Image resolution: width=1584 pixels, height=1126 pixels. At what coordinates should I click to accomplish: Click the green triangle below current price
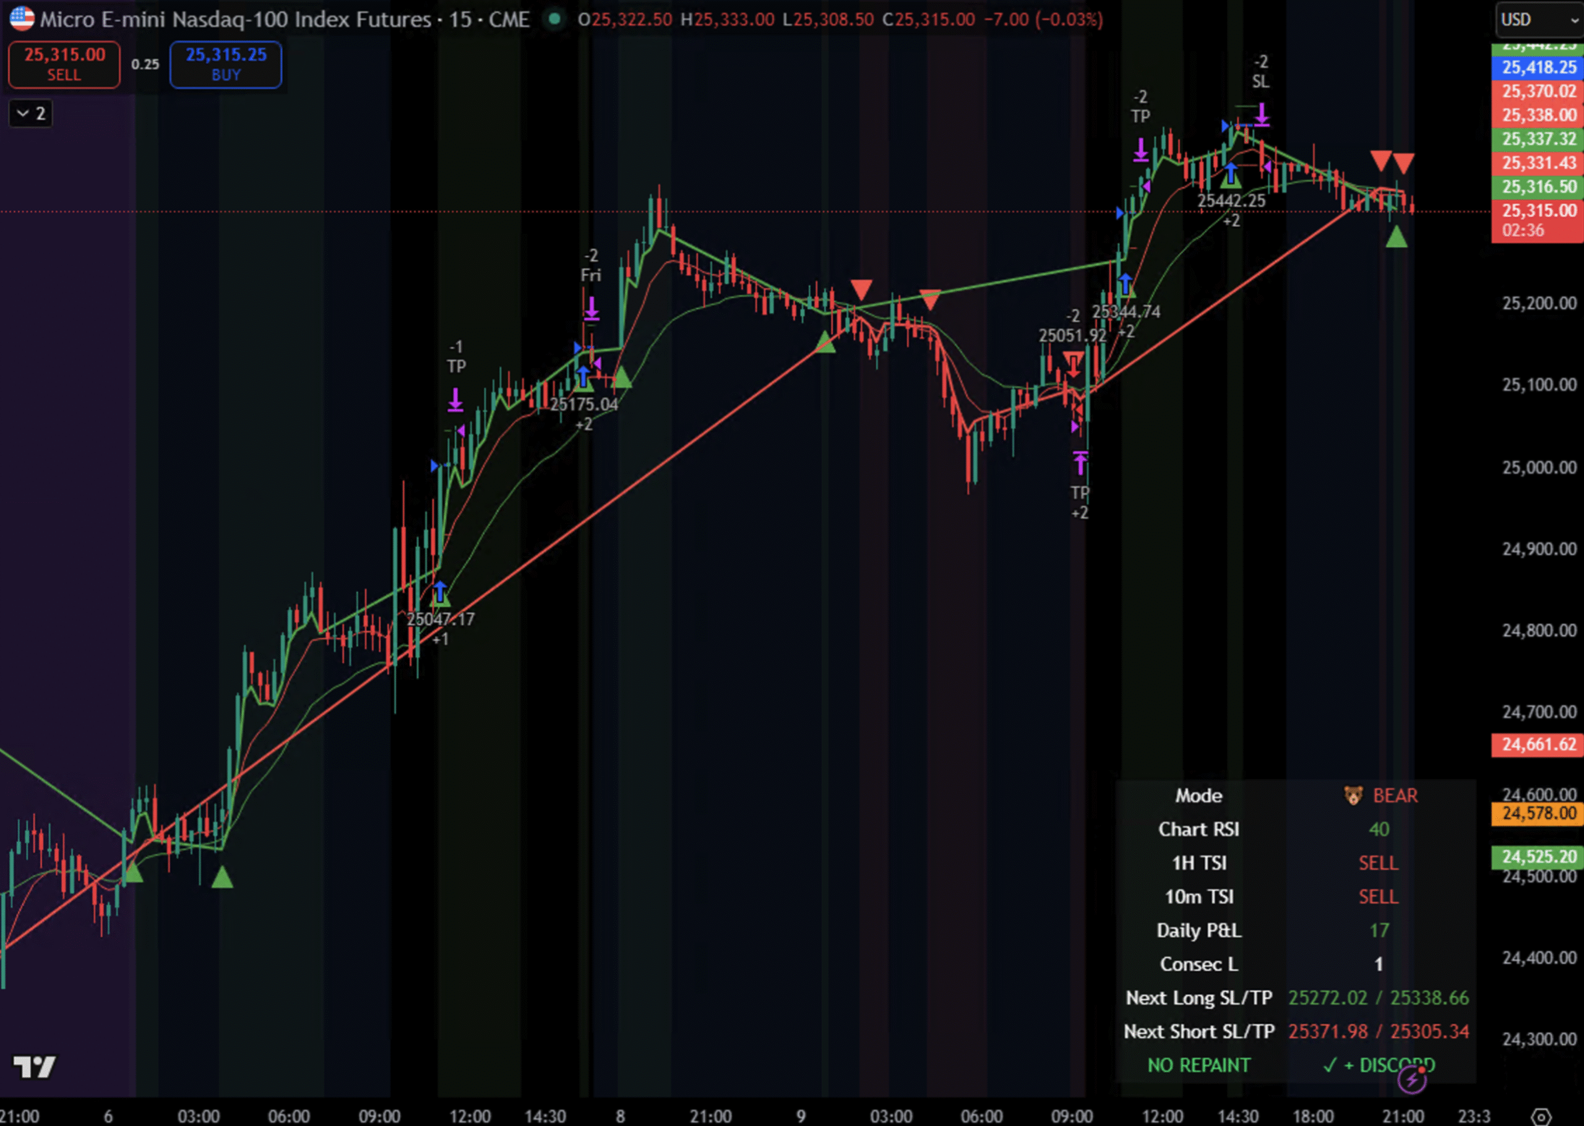click(1396, 238)
